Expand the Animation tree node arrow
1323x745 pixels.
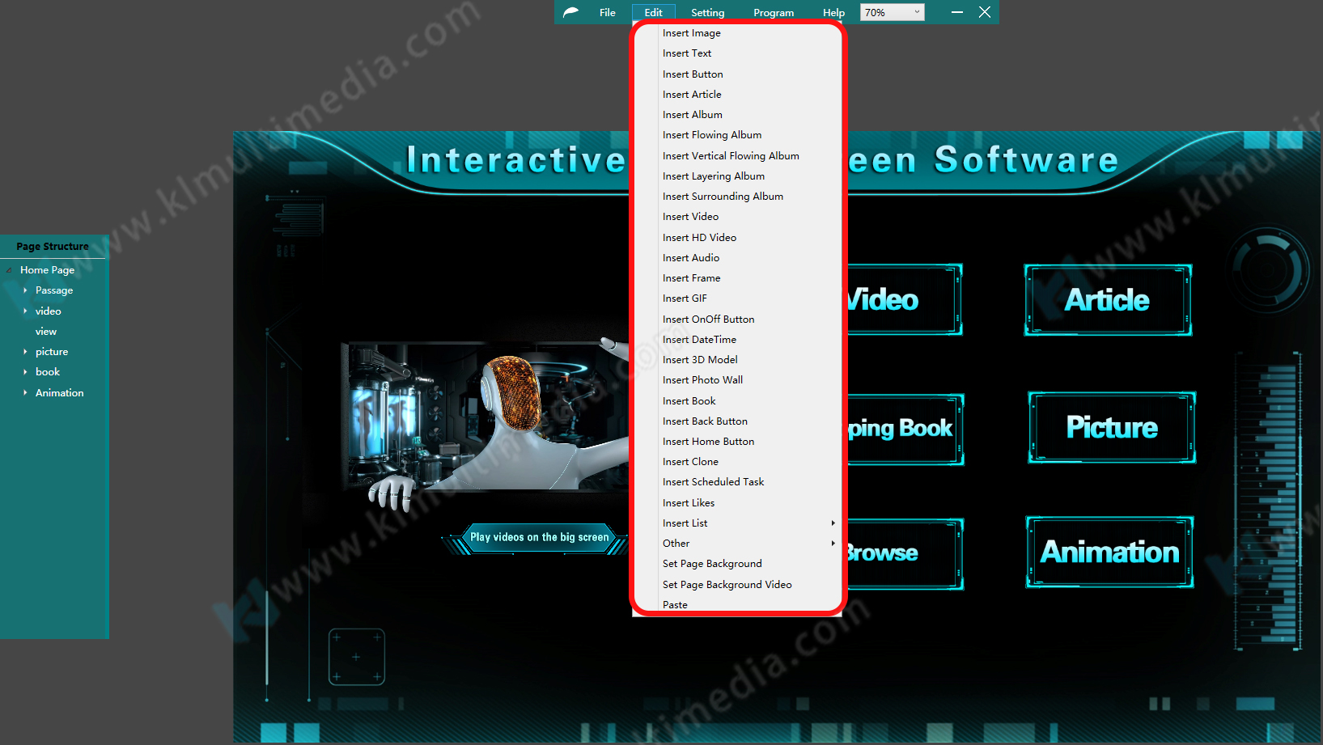[x=25, y=393]
